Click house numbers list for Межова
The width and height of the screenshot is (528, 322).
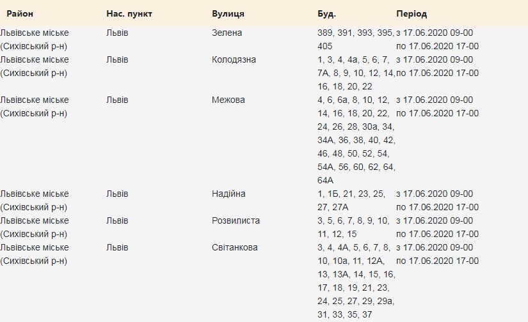[x=356, y=140]
